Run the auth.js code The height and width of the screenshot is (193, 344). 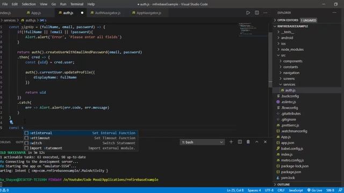(248, 13)
